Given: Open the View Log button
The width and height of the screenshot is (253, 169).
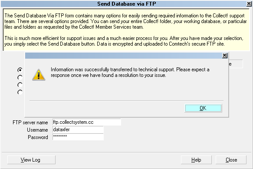Looking at the screenshot, I should pos(31,160).
